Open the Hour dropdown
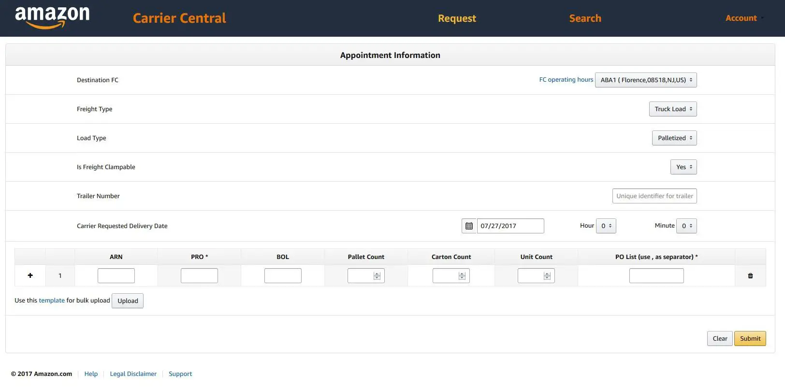785x389 pixels. point(606,226)
